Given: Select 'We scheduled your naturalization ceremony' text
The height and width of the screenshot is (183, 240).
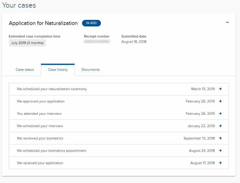Looking at the screenshot, I should (52, 89).
